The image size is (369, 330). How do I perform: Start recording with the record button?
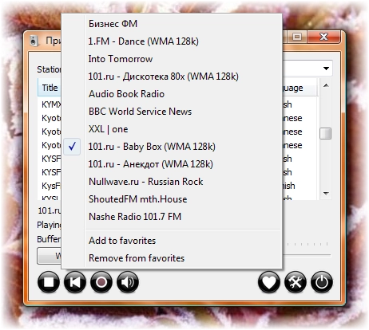(x=101, y=282)
